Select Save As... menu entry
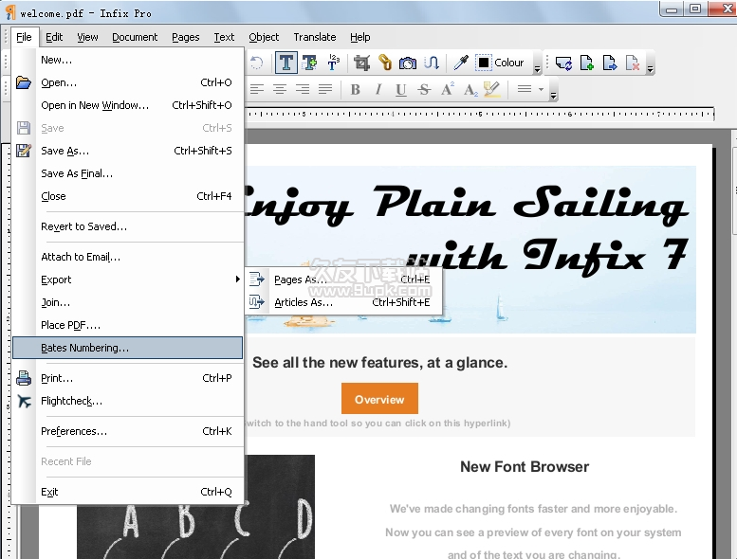Viewport: 737px width, 559px height. pyautogui.click(x=128, y=151)
